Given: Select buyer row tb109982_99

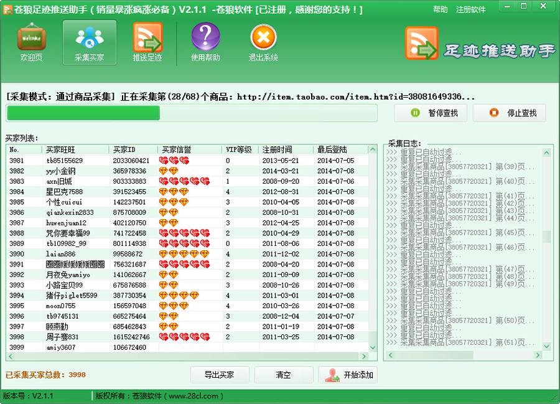Looking at the screenshot, I should coord(187,243).
